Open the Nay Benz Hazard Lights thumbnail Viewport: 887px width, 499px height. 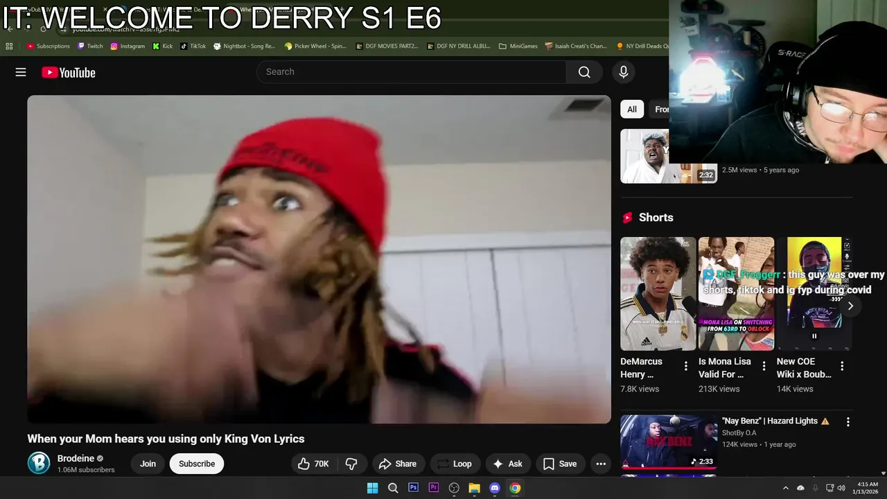point(669,442)
